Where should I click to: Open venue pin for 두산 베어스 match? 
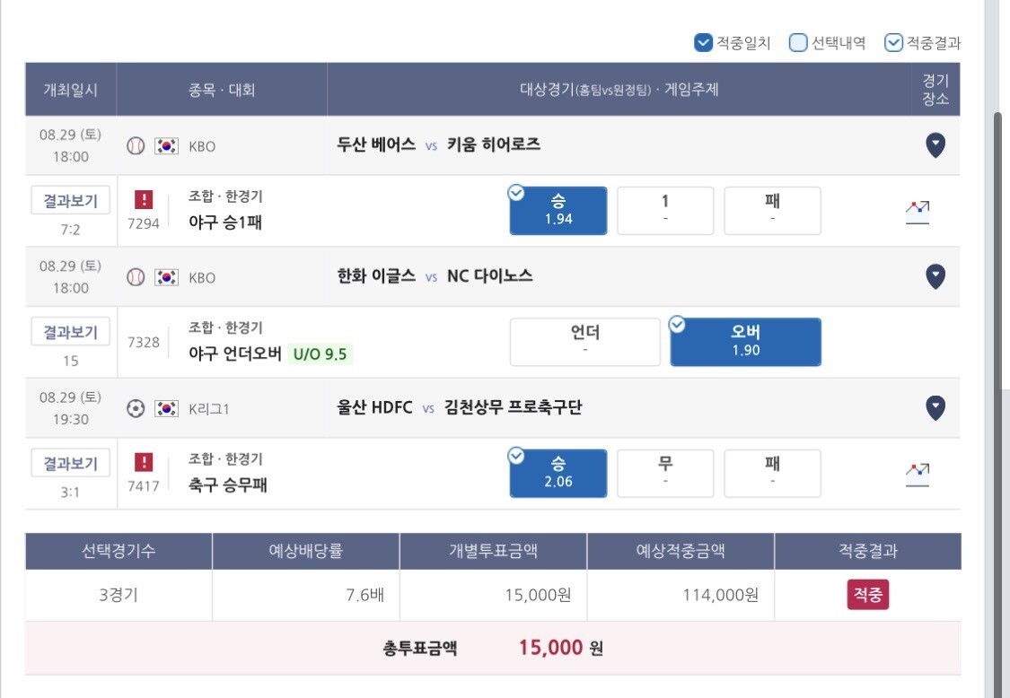[x=935, y=145]
